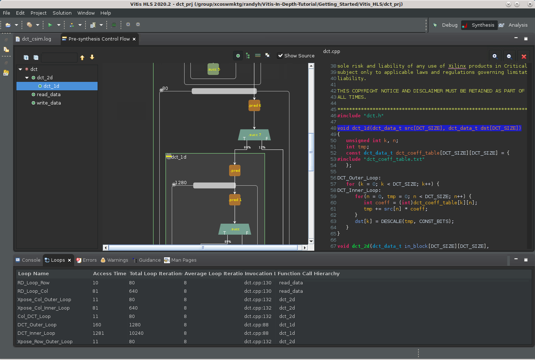Viewport: 535px width, 360px height.
Task: Switch to the Analysis perspective
Action: [513, 25]
